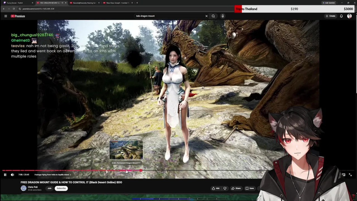Click the '7:50 / 20:45' time display
This screenshot has width=357, height=201.
coord(24,175)
